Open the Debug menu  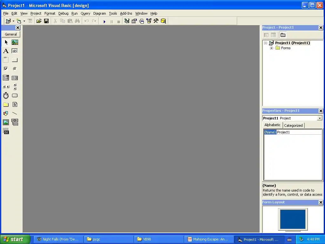click(63, 13)
